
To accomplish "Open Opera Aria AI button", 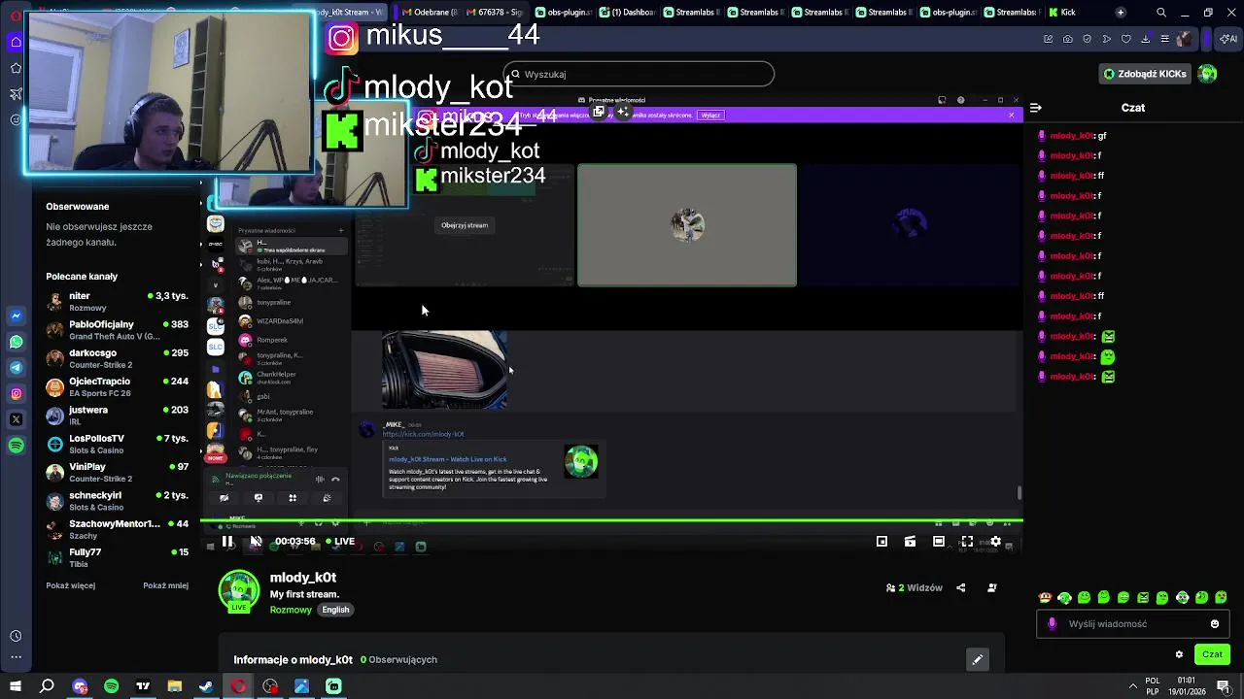I will coord(1229,39).
